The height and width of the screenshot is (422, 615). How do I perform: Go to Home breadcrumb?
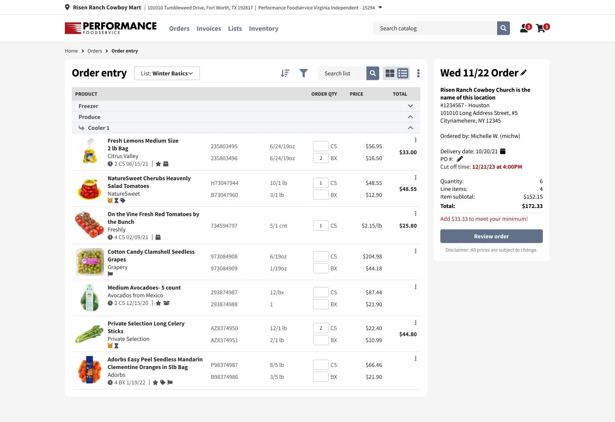click(71, 51)
